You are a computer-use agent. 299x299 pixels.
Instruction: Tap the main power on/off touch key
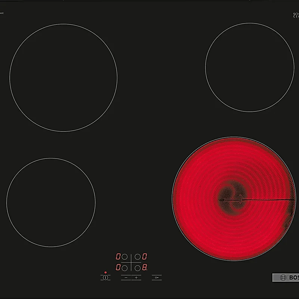tap(105, 278)
